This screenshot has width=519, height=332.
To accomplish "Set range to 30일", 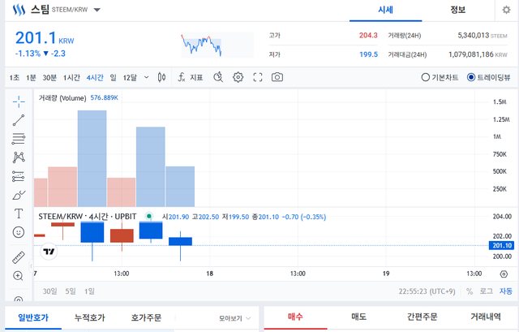I will tap(49, 291).
